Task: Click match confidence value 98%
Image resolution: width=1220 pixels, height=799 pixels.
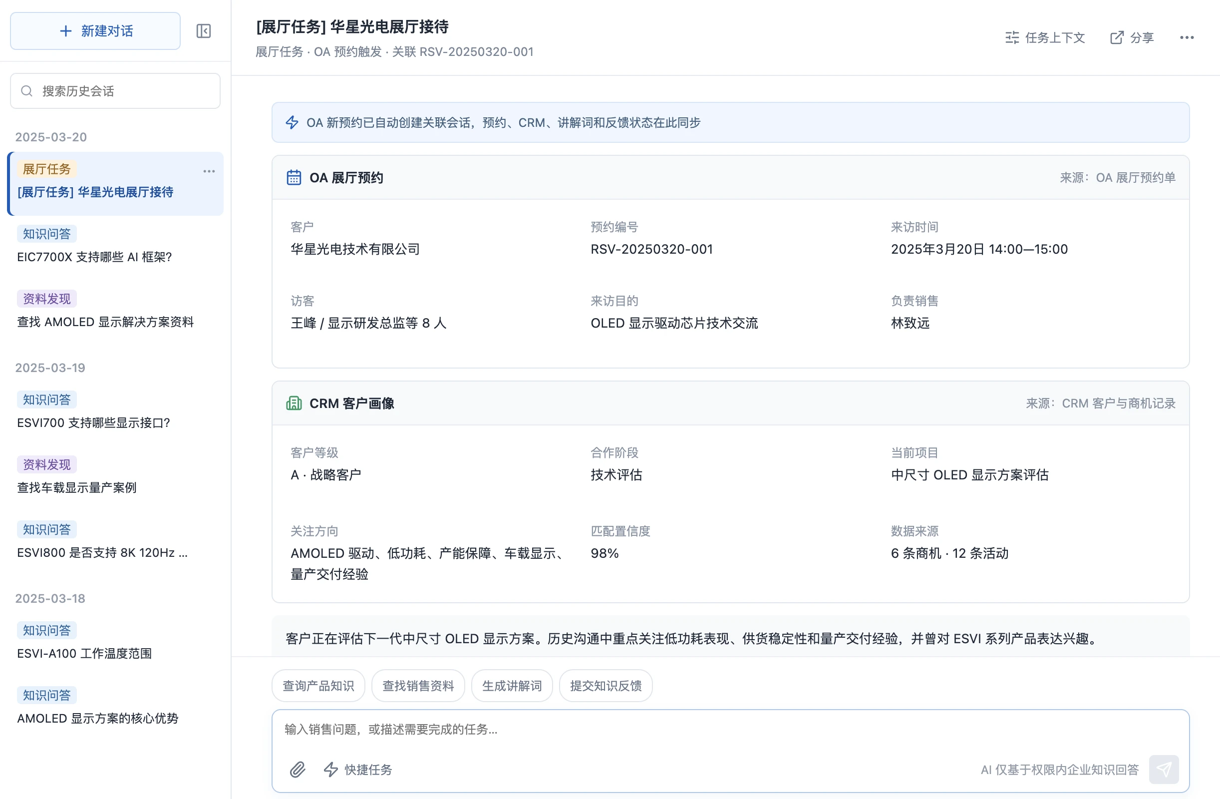Action: (x=605, y=553)
